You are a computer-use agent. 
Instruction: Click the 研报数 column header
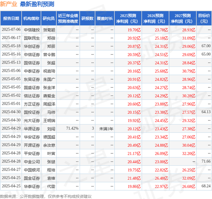click(x=88, y=18)
